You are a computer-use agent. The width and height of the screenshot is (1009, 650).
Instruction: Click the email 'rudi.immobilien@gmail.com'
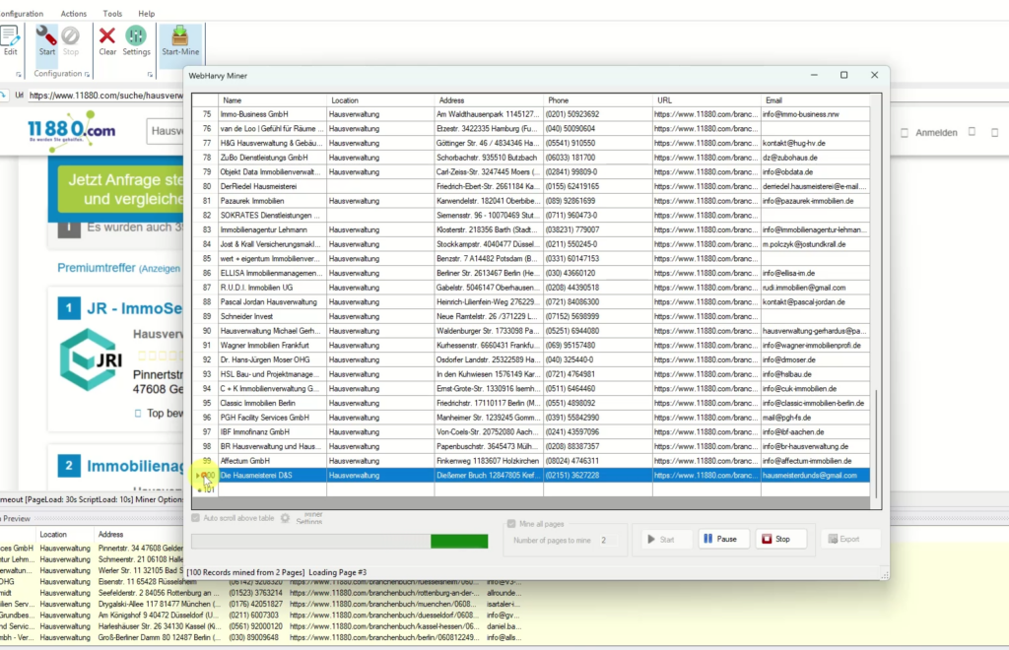point(815,288)
